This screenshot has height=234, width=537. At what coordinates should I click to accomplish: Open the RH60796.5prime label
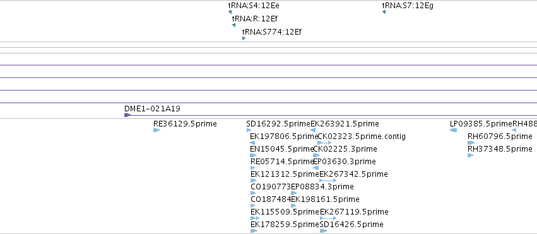pos(500,136)
